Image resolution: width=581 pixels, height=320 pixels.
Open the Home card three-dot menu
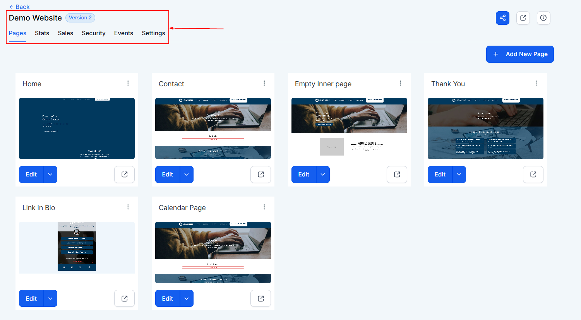tap(128, 83)
